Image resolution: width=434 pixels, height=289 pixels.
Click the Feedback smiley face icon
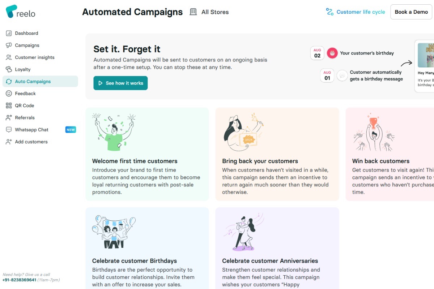tap(9, 94)
